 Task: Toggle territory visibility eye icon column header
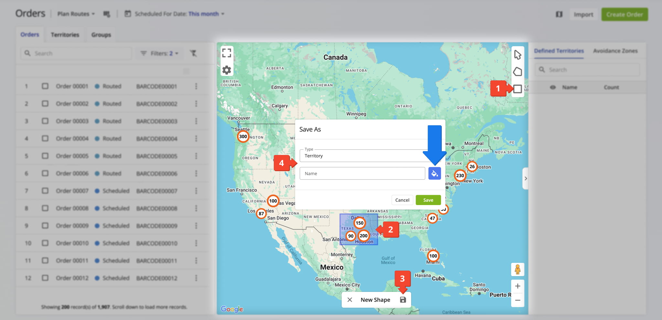pyautogui.click(x=553, y=87)
